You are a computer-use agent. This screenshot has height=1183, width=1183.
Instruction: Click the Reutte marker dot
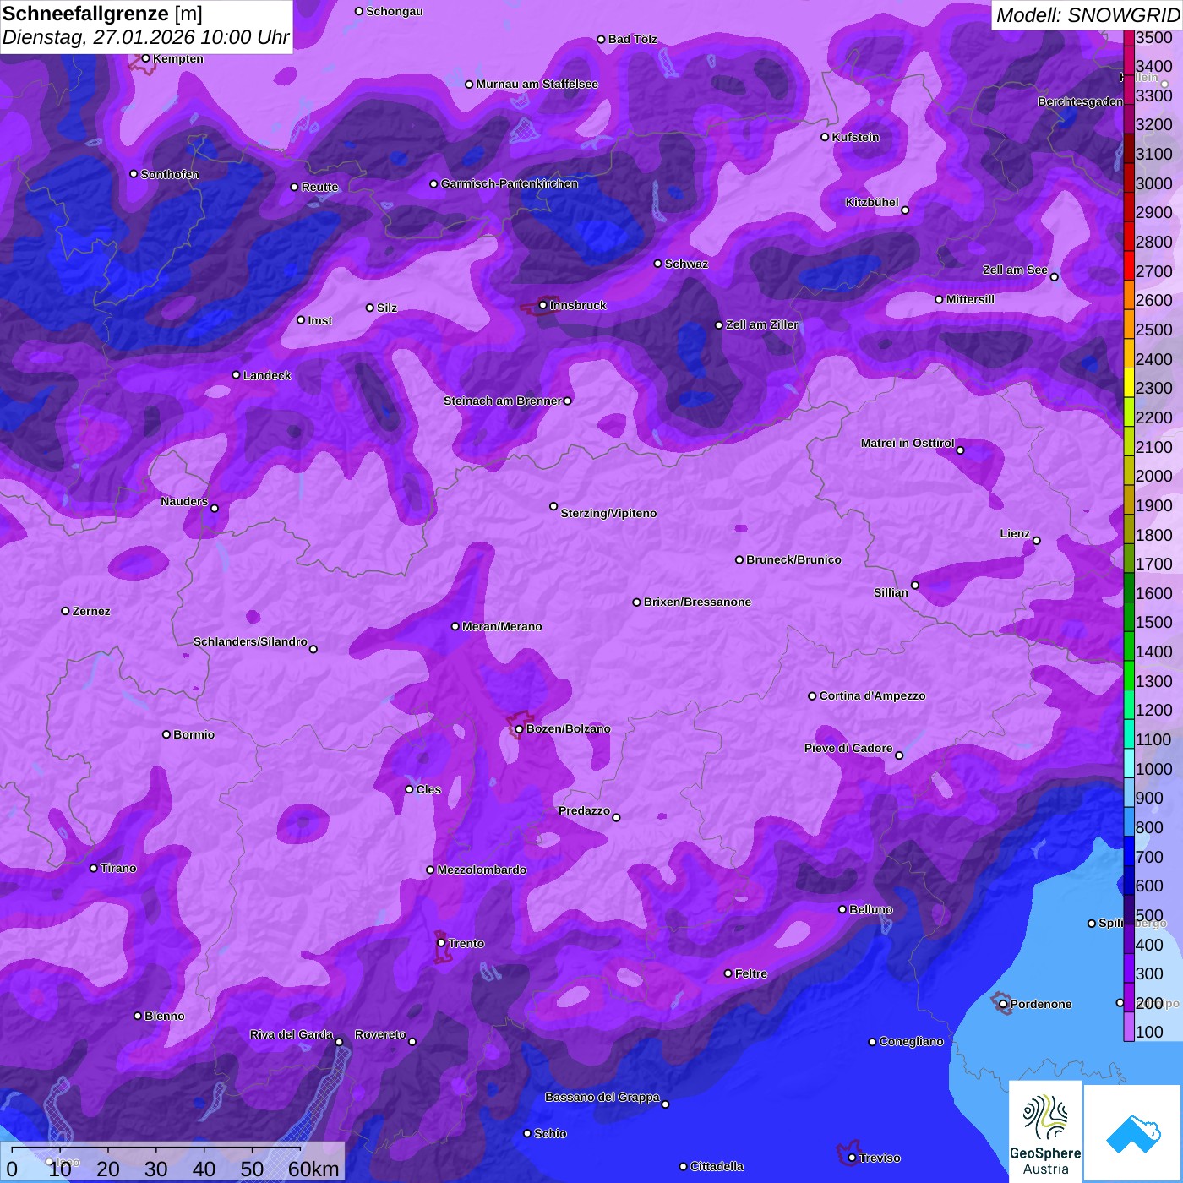pyautogui.click(x=294, y=187)
